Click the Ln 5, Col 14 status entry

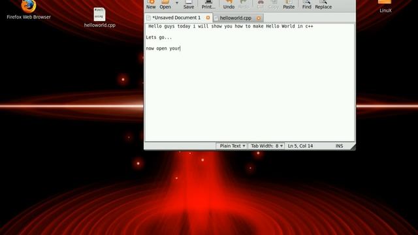tap(300, 146)
